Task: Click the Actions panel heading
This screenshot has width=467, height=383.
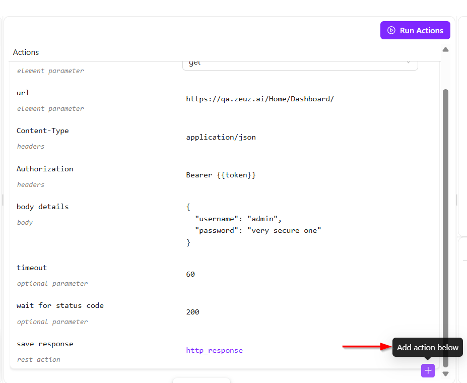Action: point(26,52)
